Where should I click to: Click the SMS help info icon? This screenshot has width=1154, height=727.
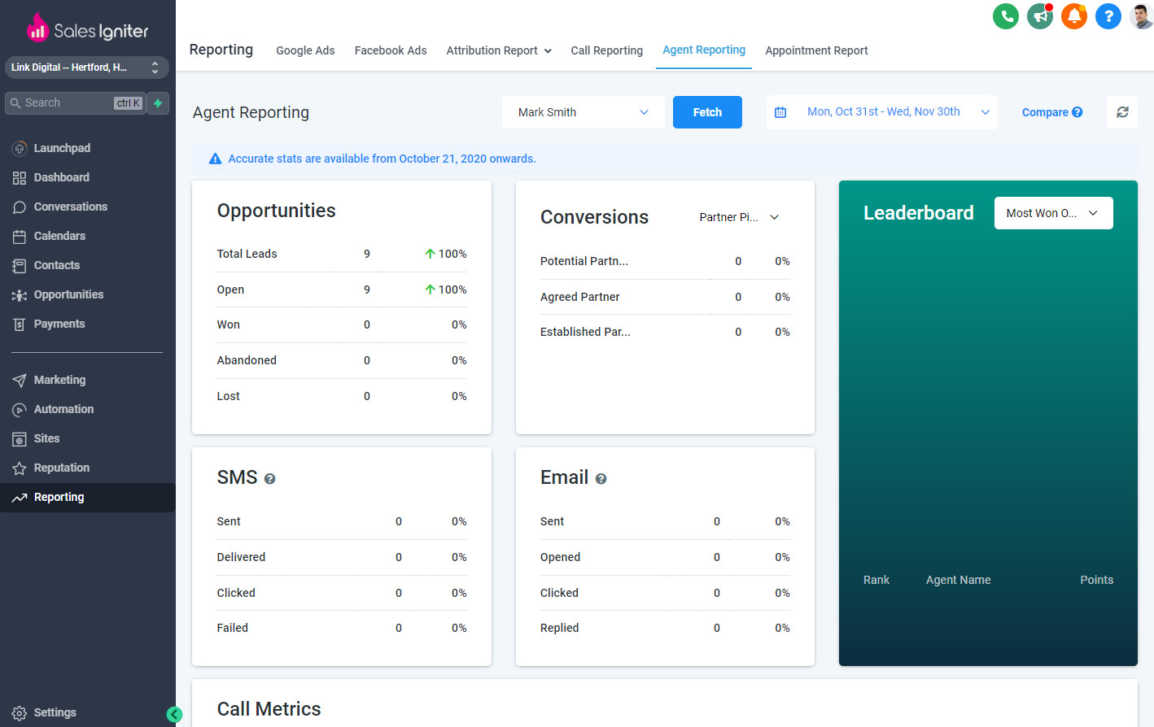(270, 479)
